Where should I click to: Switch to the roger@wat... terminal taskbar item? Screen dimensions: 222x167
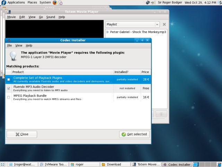click(x=23, y=165)
